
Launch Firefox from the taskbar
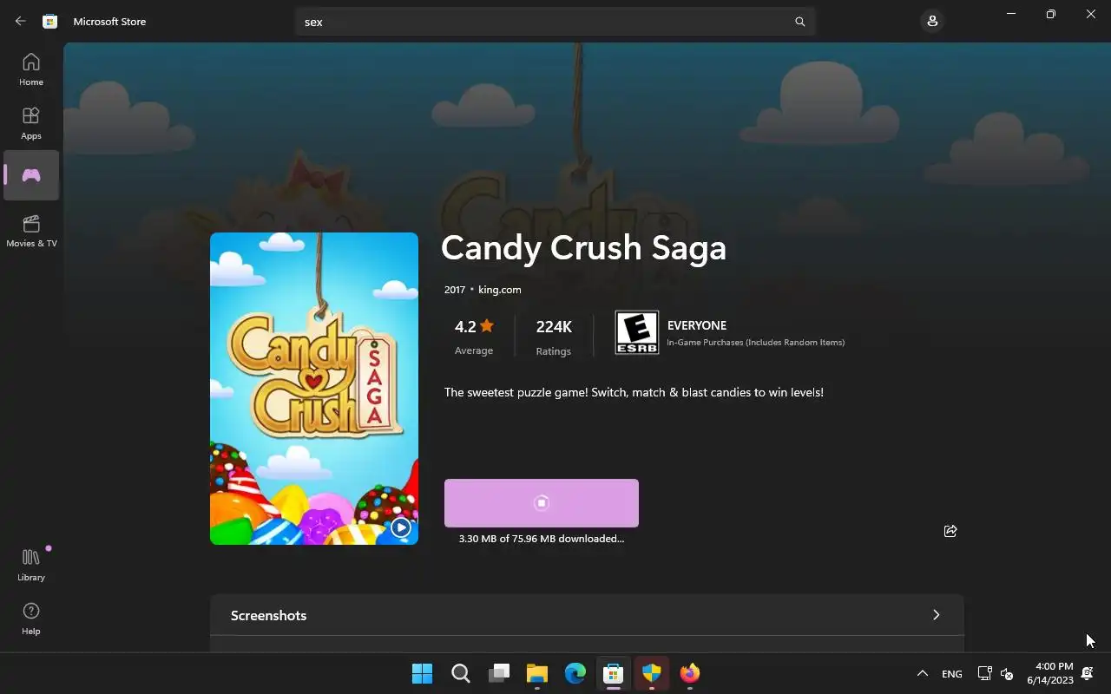coord(690,673)
